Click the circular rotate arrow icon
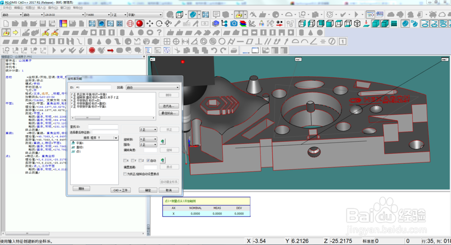 coord(159,23)
